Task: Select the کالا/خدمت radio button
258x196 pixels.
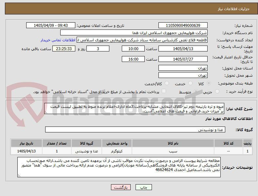Action: point(167,83)
